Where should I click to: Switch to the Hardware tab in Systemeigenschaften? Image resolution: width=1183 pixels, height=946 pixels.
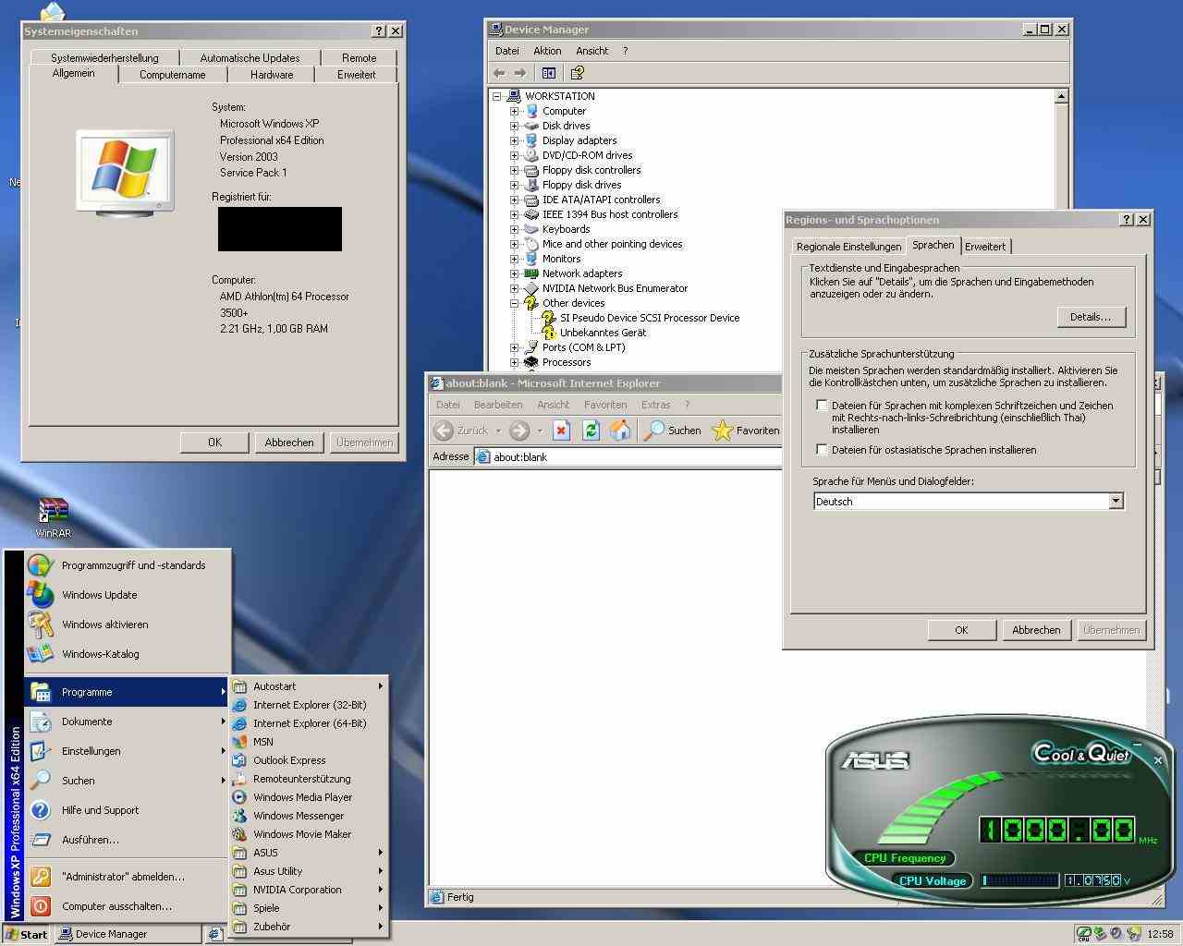tap(272, 75)
